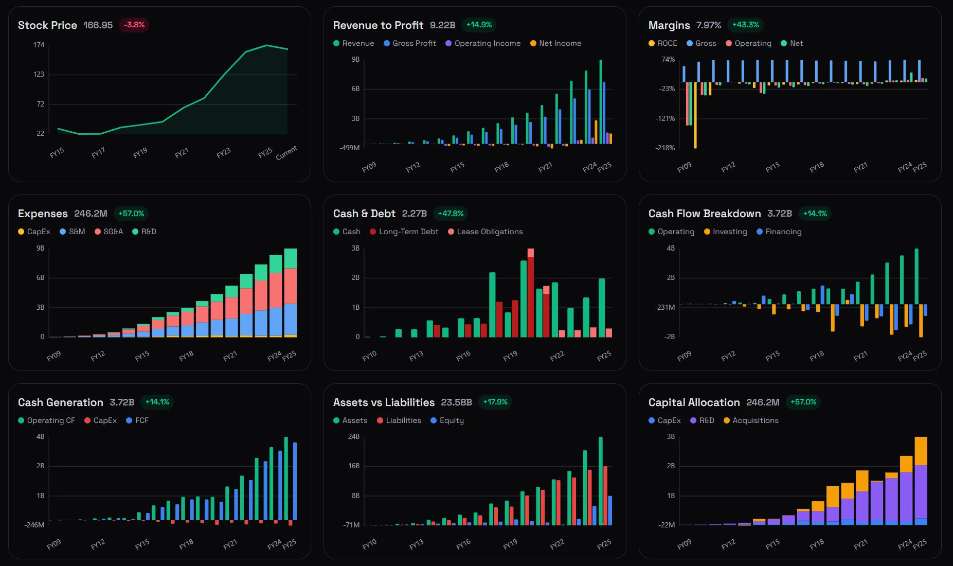Click the 246.2M value on Capital Allocation

[x=763, y=402]
